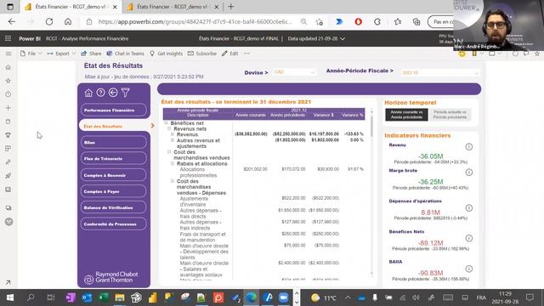Go to Flux de Trésorerie page

(x=114, y=159)
